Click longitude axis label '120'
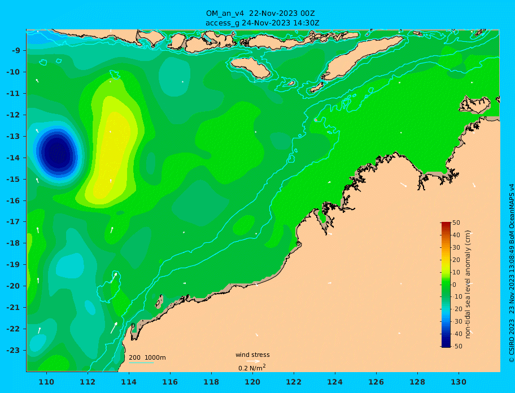Image resolution: width=515 pixels, height=393 pixels. coord(252,382)
